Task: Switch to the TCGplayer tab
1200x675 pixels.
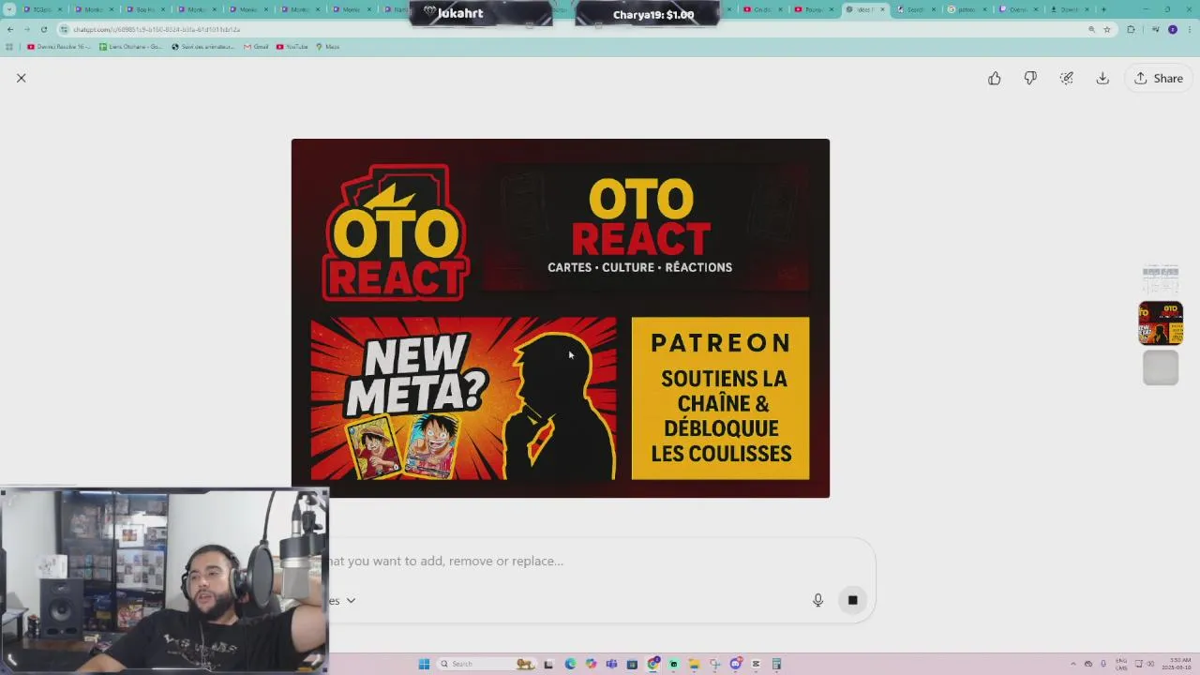Action: [x=43, y=9]
